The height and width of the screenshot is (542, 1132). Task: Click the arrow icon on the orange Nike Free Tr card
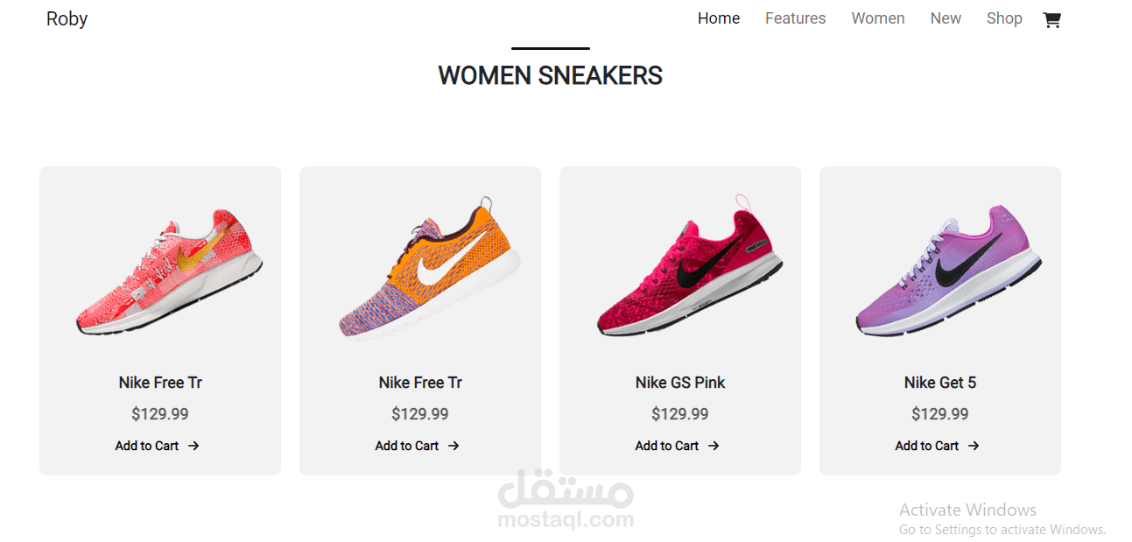(454, 446)
